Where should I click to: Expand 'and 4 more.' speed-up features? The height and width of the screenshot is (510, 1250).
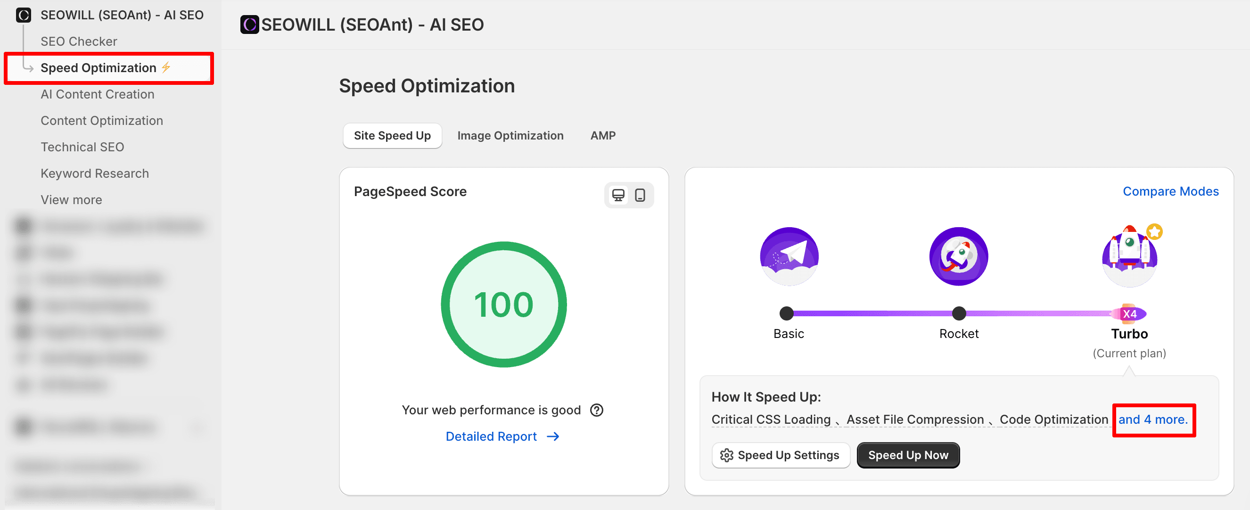(x=1153, y=419)
